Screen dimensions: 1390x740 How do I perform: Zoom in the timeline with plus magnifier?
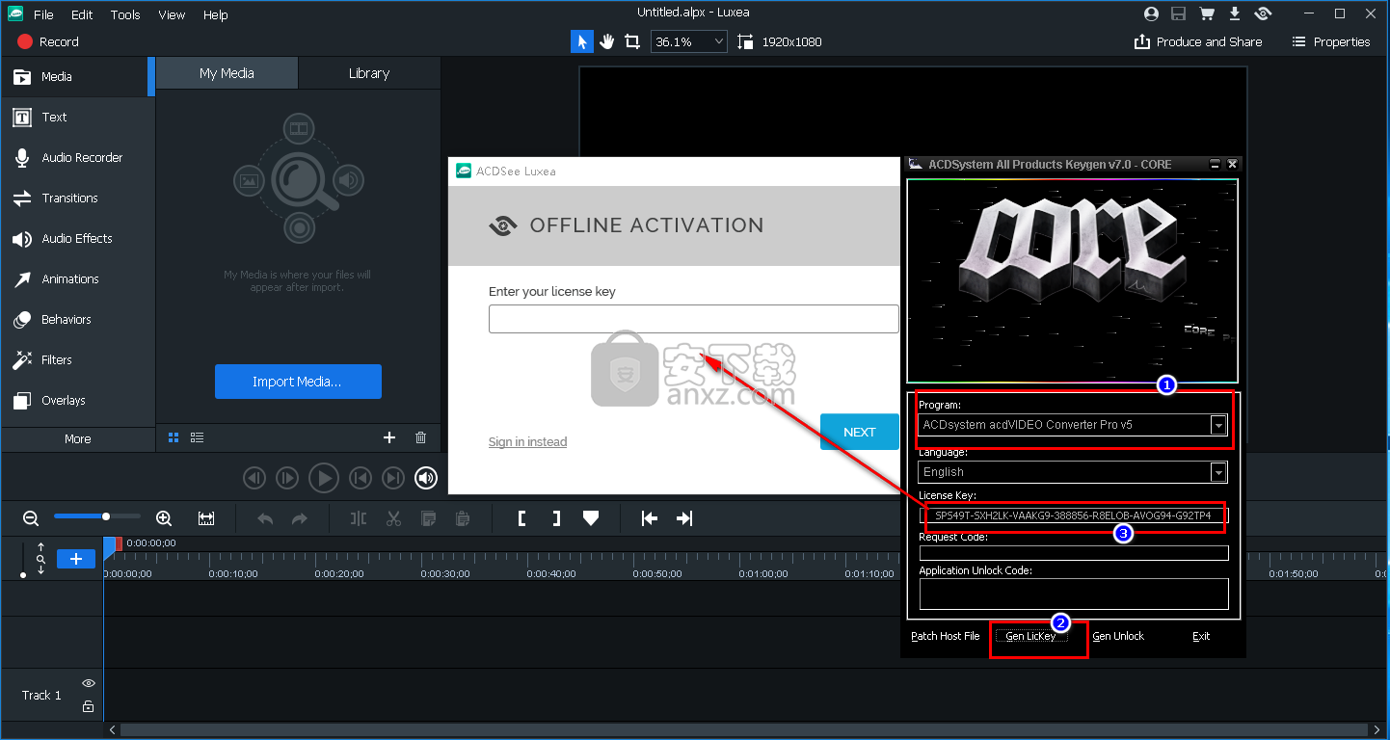[164, 518]
